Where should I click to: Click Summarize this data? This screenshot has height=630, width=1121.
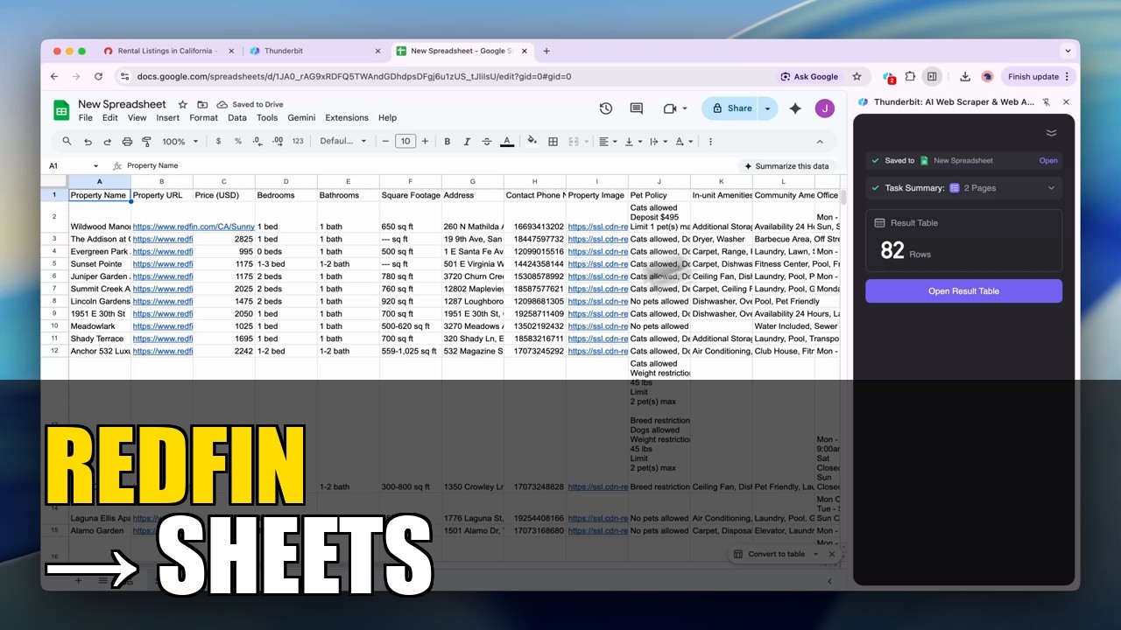(x=786, y=165)
